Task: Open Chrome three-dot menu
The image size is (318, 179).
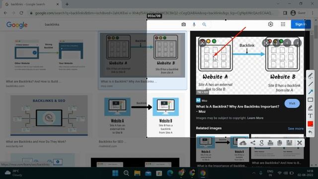Action: click(313, 13)
